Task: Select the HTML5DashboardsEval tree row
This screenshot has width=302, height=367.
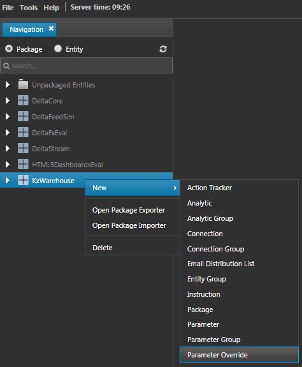Action: (x=87, y=164)
